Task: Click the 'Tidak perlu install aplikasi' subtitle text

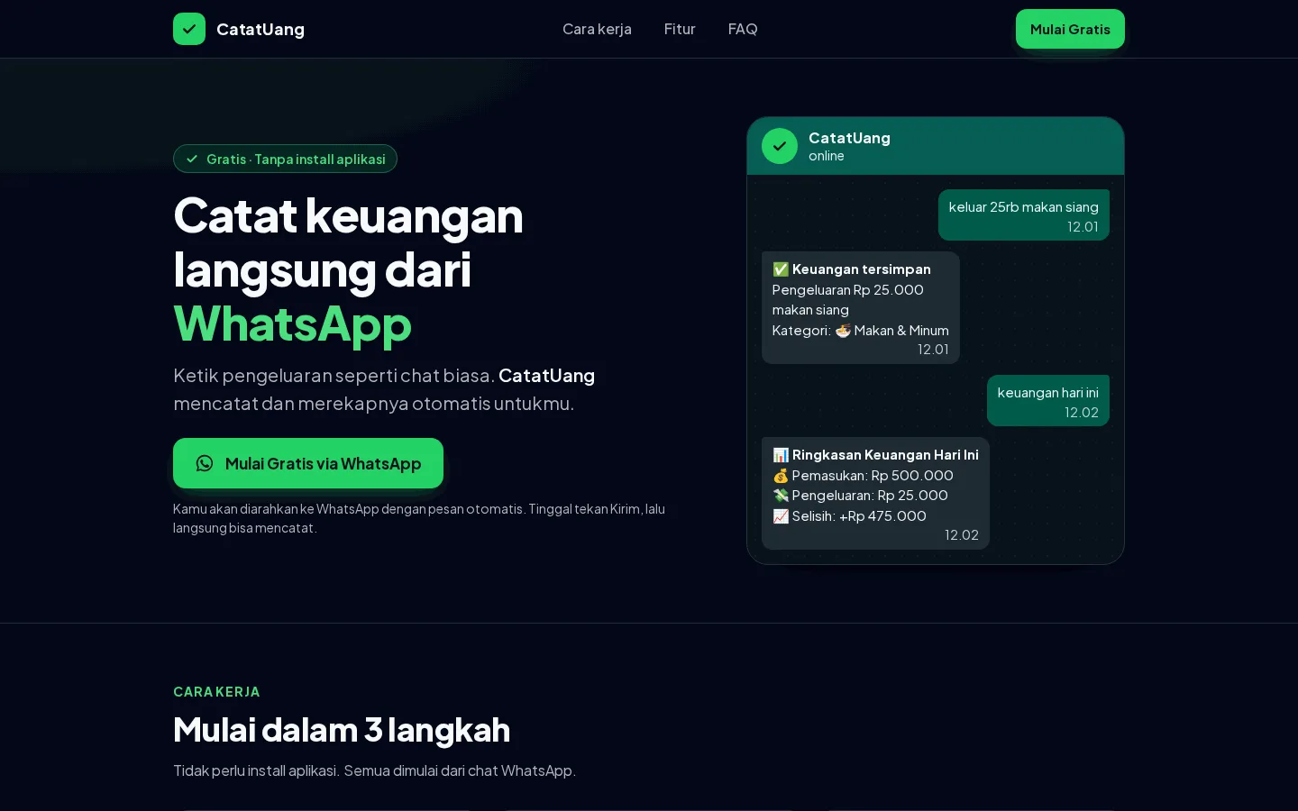Action: (x=374, y=770)
